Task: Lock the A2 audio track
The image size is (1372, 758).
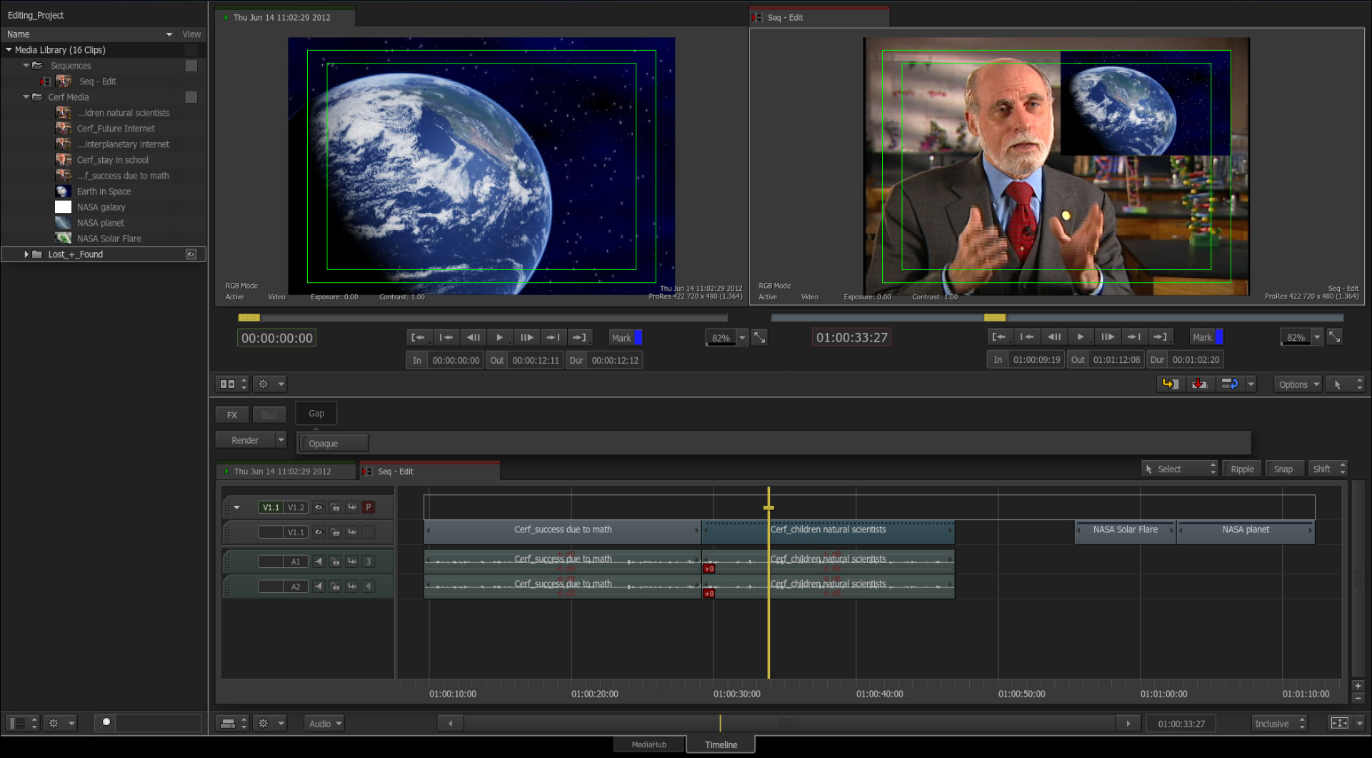Action: (335, 587)
